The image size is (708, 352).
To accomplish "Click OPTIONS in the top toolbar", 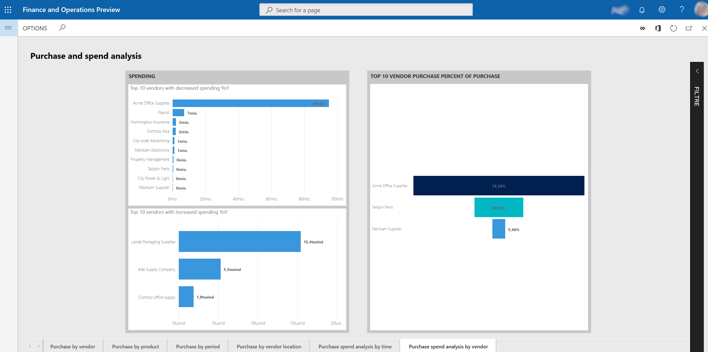I will coord(35,28).
